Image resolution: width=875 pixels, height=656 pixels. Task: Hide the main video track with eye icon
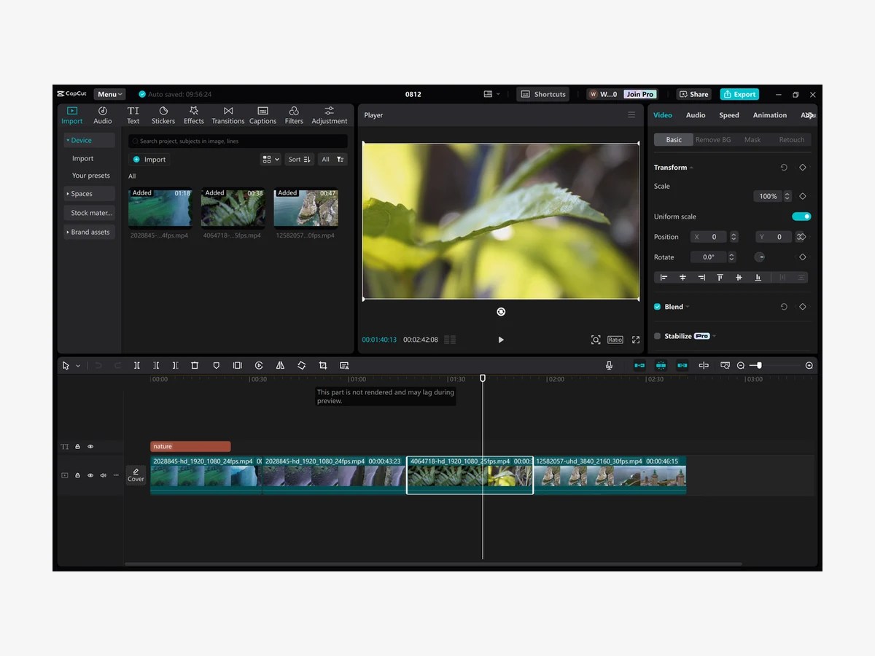[x=90, y=475]
